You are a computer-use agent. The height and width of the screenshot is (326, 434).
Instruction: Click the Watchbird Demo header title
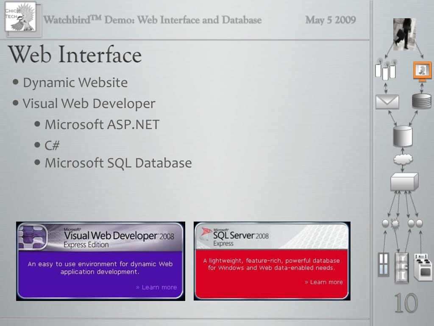(153, 20)
